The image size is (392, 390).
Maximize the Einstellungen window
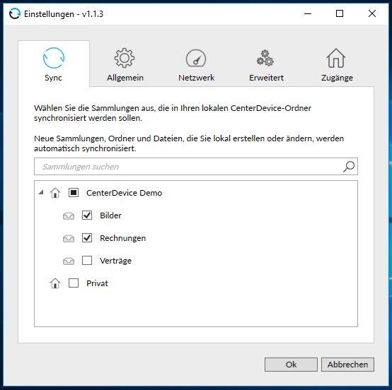pos(340,13)
